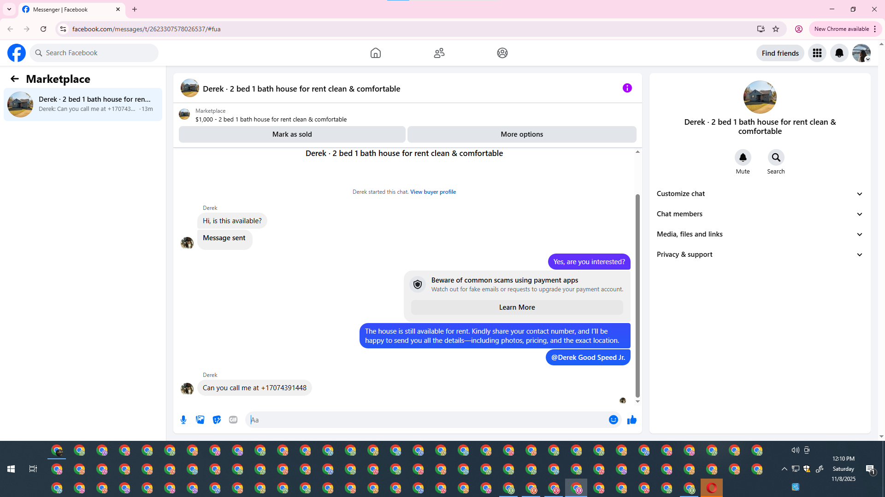Open View buyer profile link
The height and width of the screenshot is (497, 885).
tap(433, 192)
